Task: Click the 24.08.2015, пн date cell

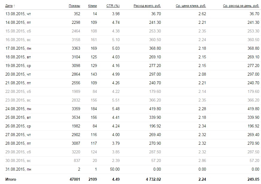Action: [18, 109]
